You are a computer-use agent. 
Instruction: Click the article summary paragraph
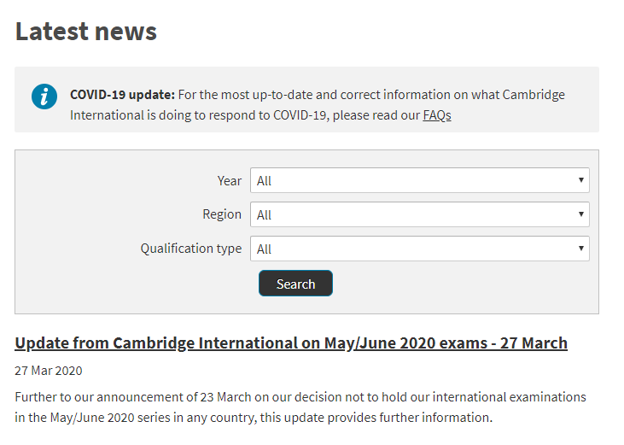tap(300, 407)
